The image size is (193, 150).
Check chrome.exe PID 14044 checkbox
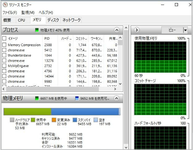pyautogui.click(x=4, y=76)
